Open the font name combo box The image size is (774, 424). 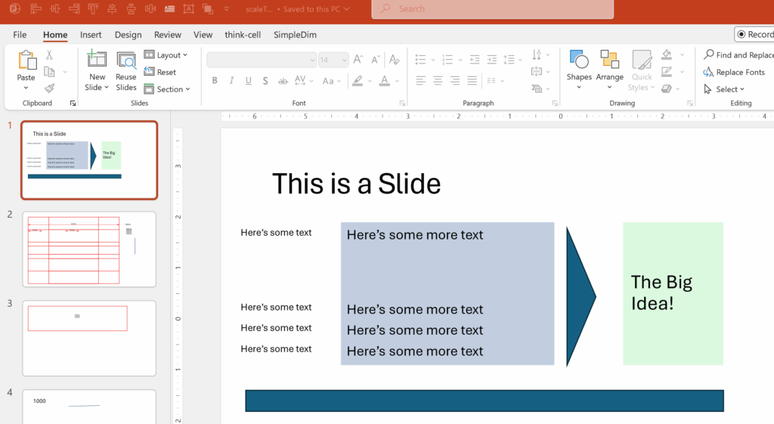tap(262, 60)
